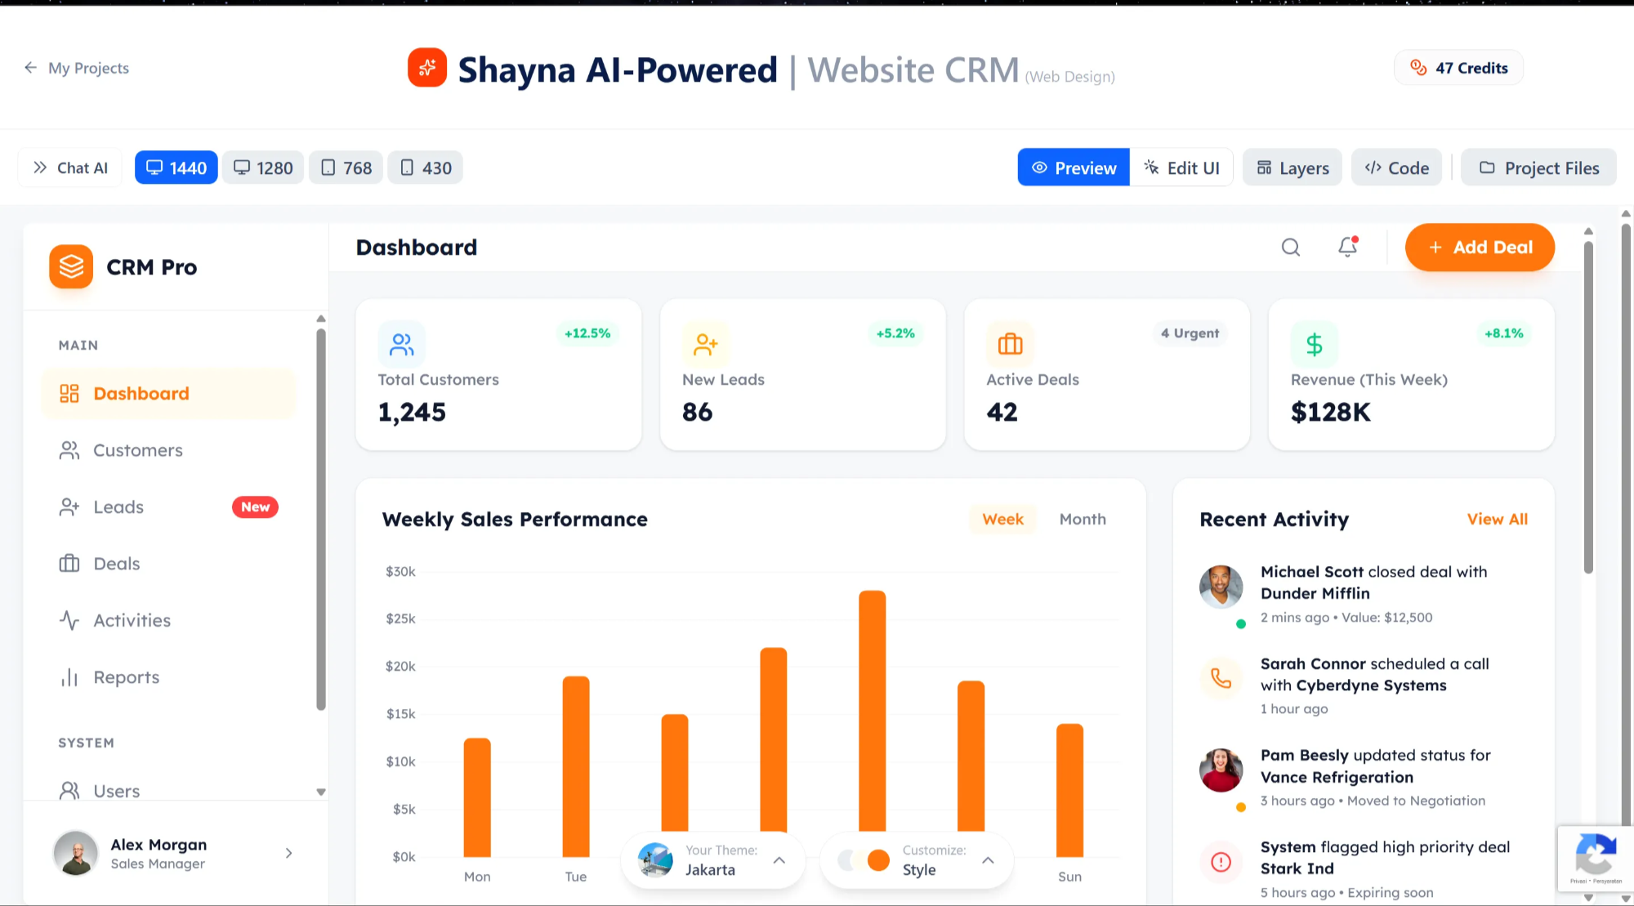Click the back arrow beside My Projects
This screenshot has width=1634, height=906.
tap(30, 68)
